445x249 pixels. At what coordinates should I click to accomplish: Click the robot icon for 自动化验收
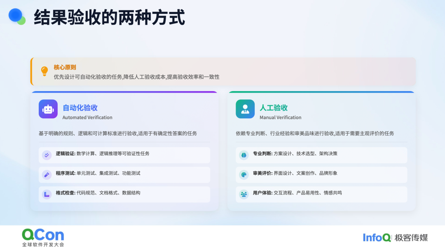pos(48,109)
